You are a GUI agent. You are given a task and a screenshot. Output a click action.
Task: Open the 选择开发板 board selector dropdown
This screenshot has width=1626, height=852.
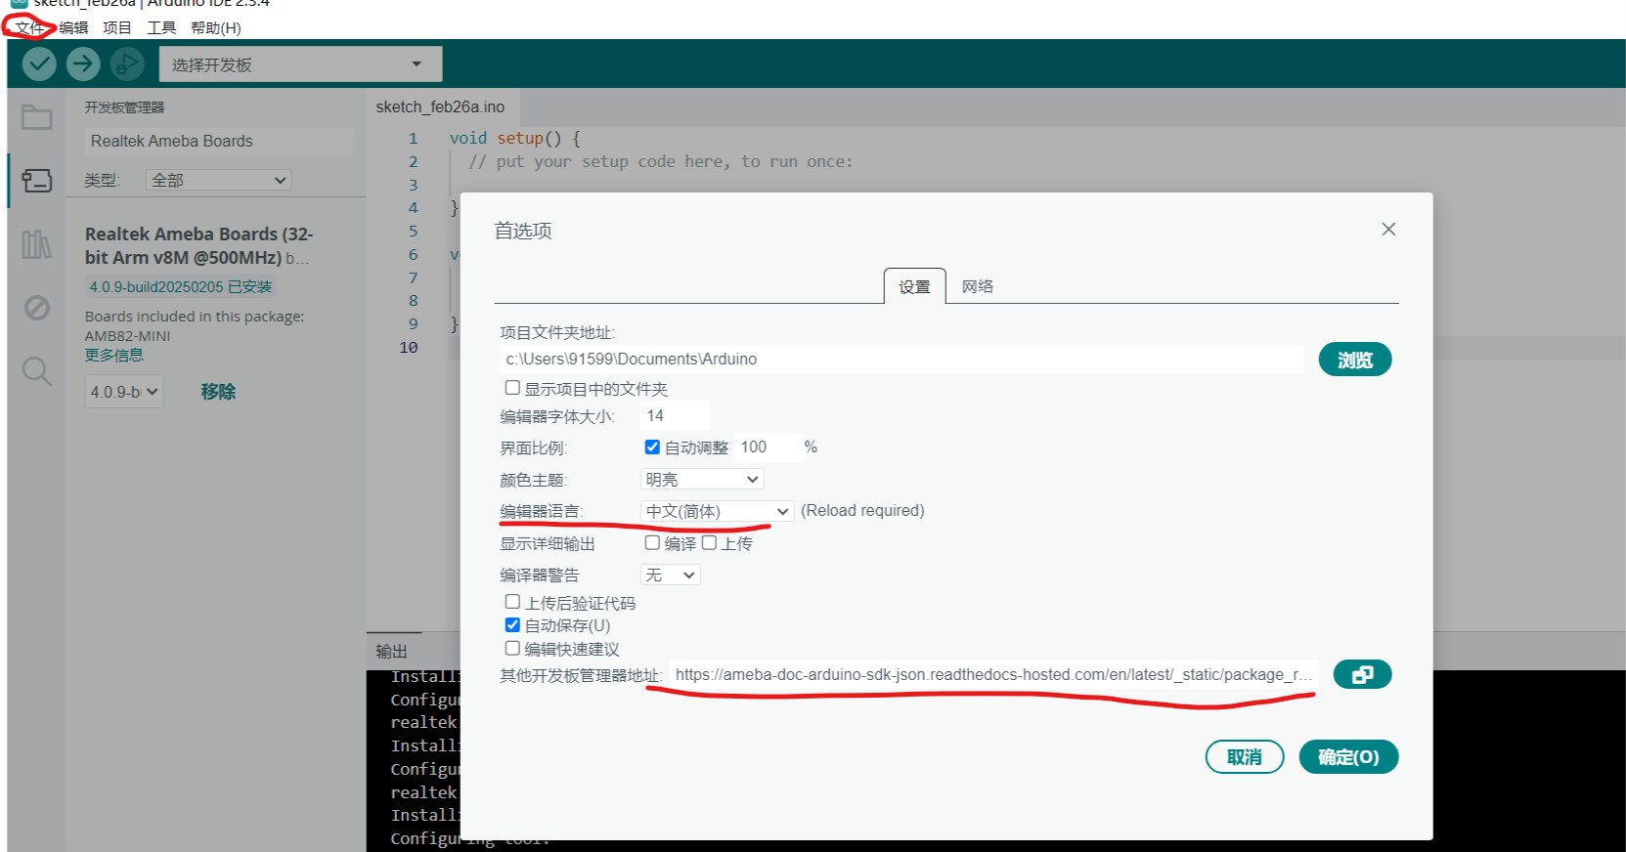click(300, 64)
